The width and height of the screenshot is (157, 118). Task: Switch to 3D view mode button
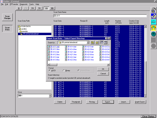click(52, 8)
